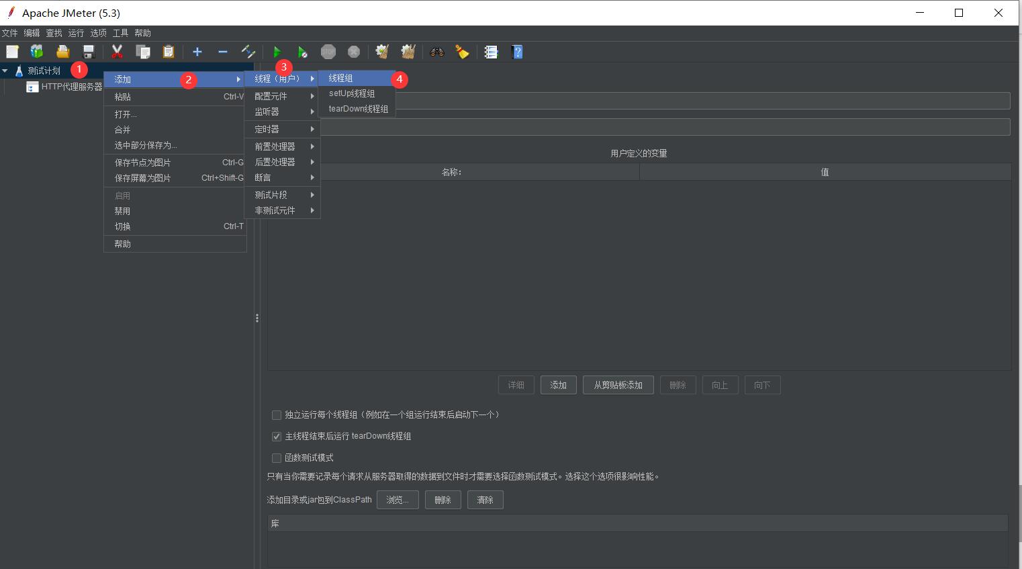This screenshot has height=569, width=1022.
Task: Select 打开... in the context menu
Action: point(175,114)
